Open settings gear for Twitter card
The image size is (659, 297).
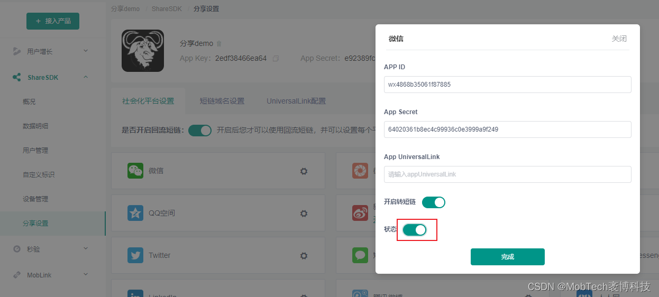pyautogui.click(x=304, y=256)
